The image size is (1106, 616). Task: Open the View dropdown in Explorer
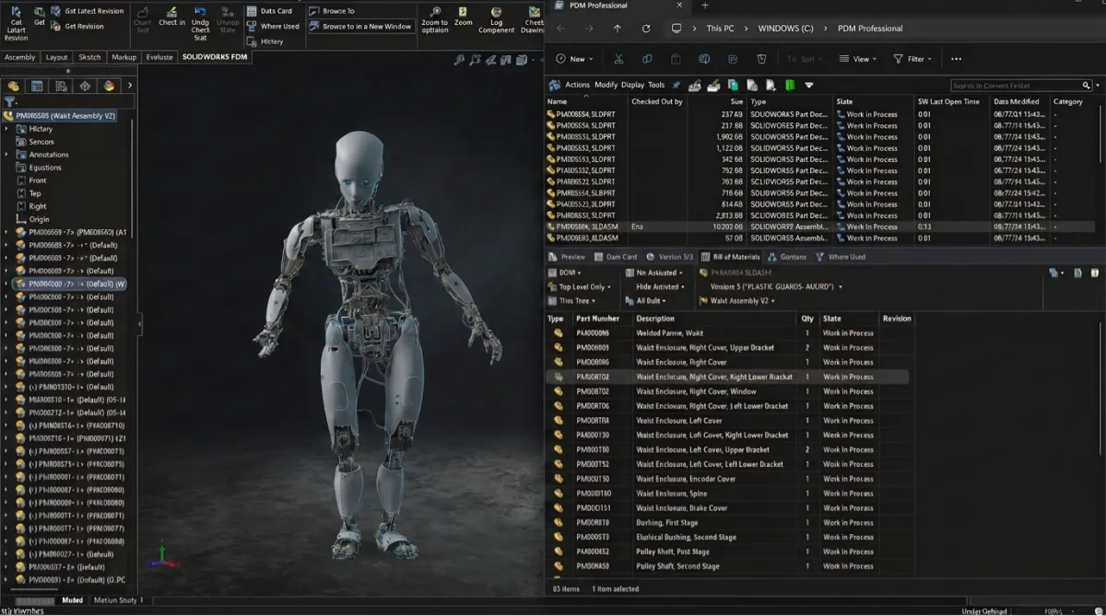pyautogui.click(x=859, y=59)
